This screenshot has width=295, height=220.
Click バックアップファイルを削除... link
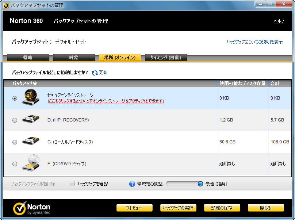pos(35,184)
